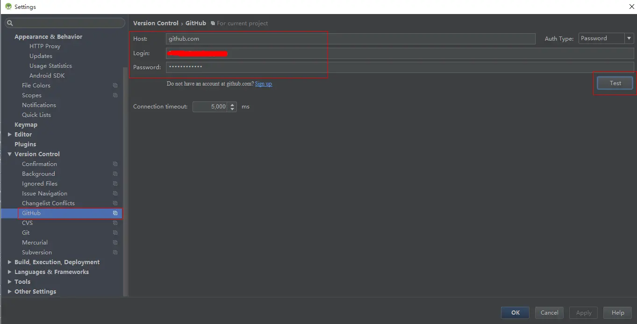Click the project-level icon beside Subversion

[x=115, y=252]
